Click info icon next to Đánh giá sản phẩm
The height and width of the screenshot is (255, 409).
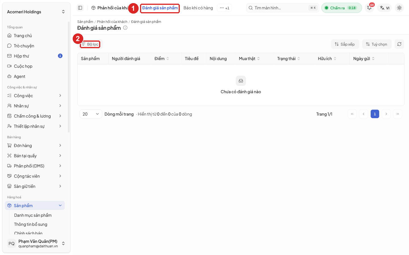pos(125,28)
